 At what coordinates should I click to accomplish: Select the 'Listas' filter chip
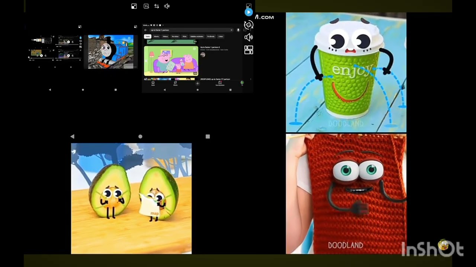221,36
